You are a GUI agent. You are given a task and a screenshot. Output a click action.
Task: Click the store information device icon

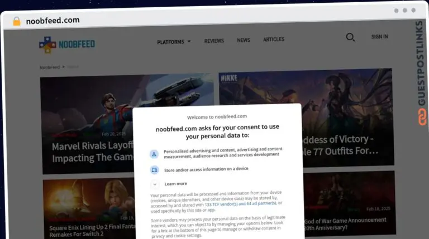pos(154,170)
